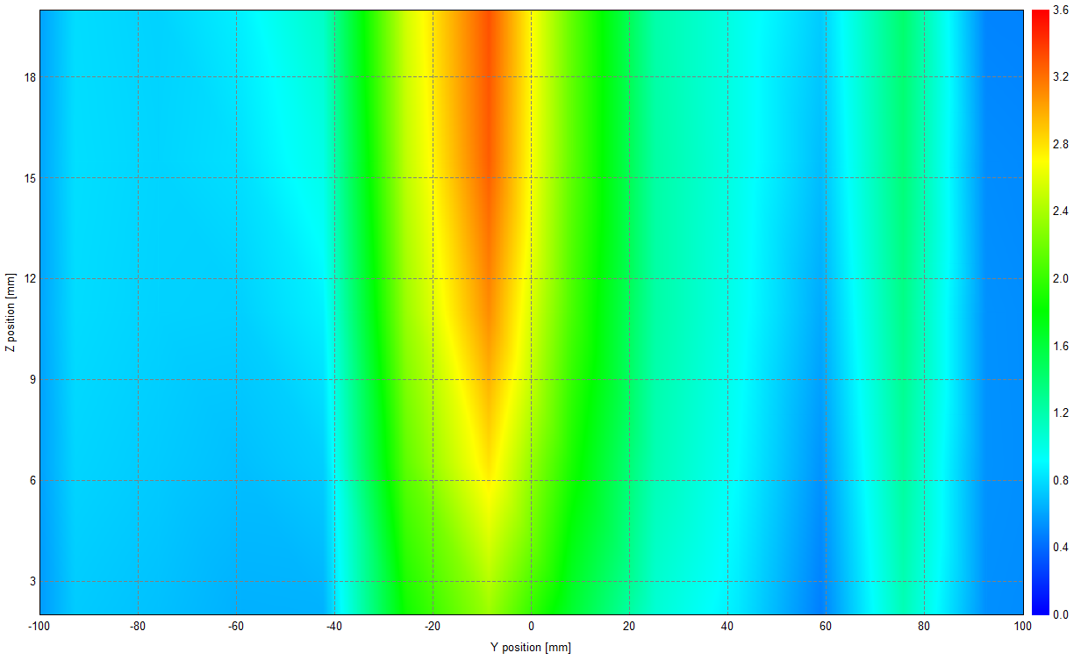Click the -40 tick on the Y axis
The width and height of the screenshot is (1081, 660).
click(x=333, y=627)
